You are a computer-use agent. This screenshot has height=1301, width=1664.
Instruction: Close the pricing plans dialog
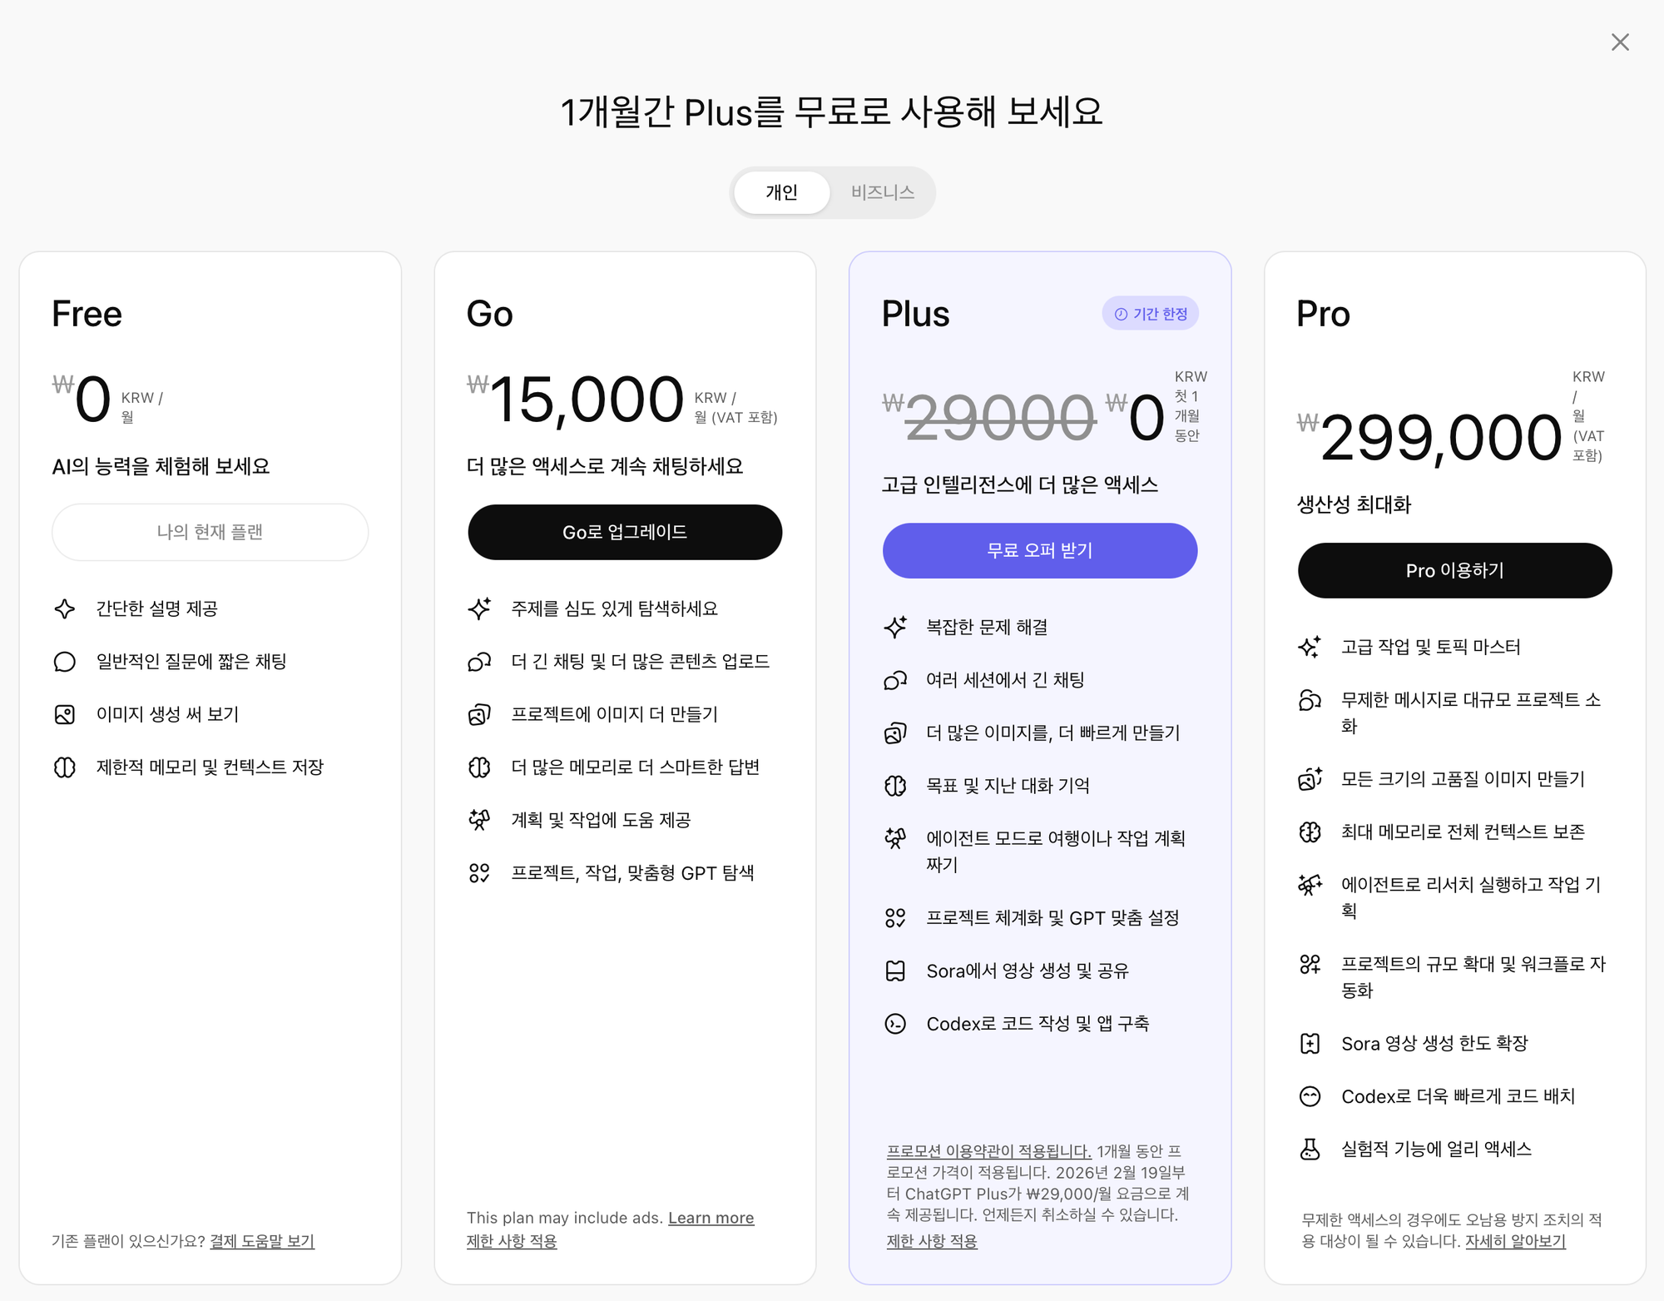click(1619, 42)
